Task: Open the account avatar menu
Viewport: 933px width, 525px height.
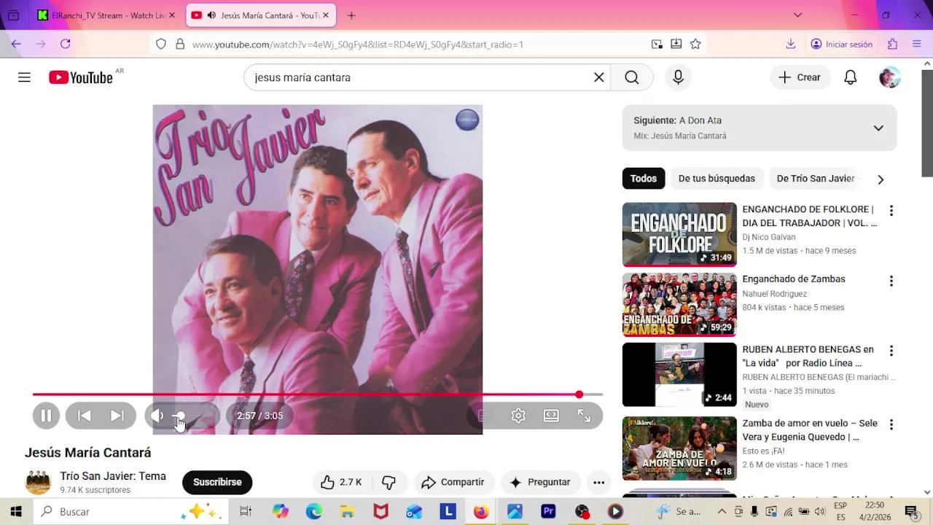Action: tap(890, 77)
